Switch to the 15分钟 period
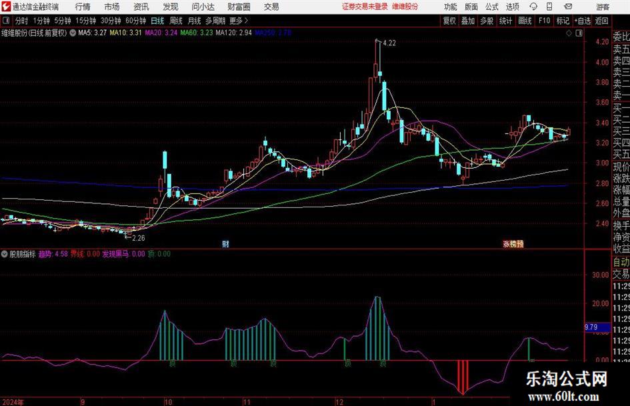This screenshot has width=630, height=406. click(x=86, y=21)
